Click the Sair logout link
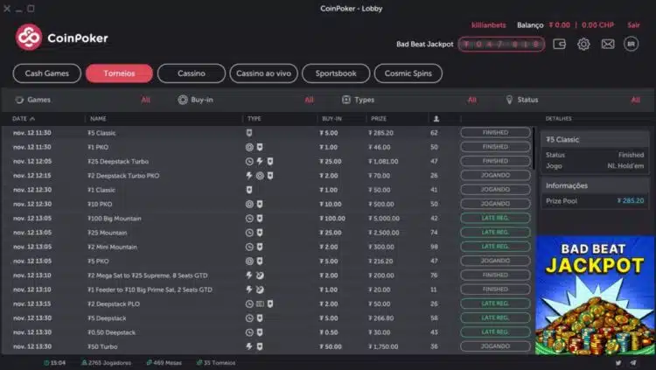 tap(633, 25)
